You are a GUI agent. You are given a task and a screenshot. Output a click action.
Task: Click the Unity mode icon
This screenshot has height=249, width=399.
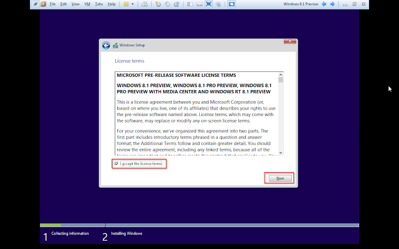point(218,4)
